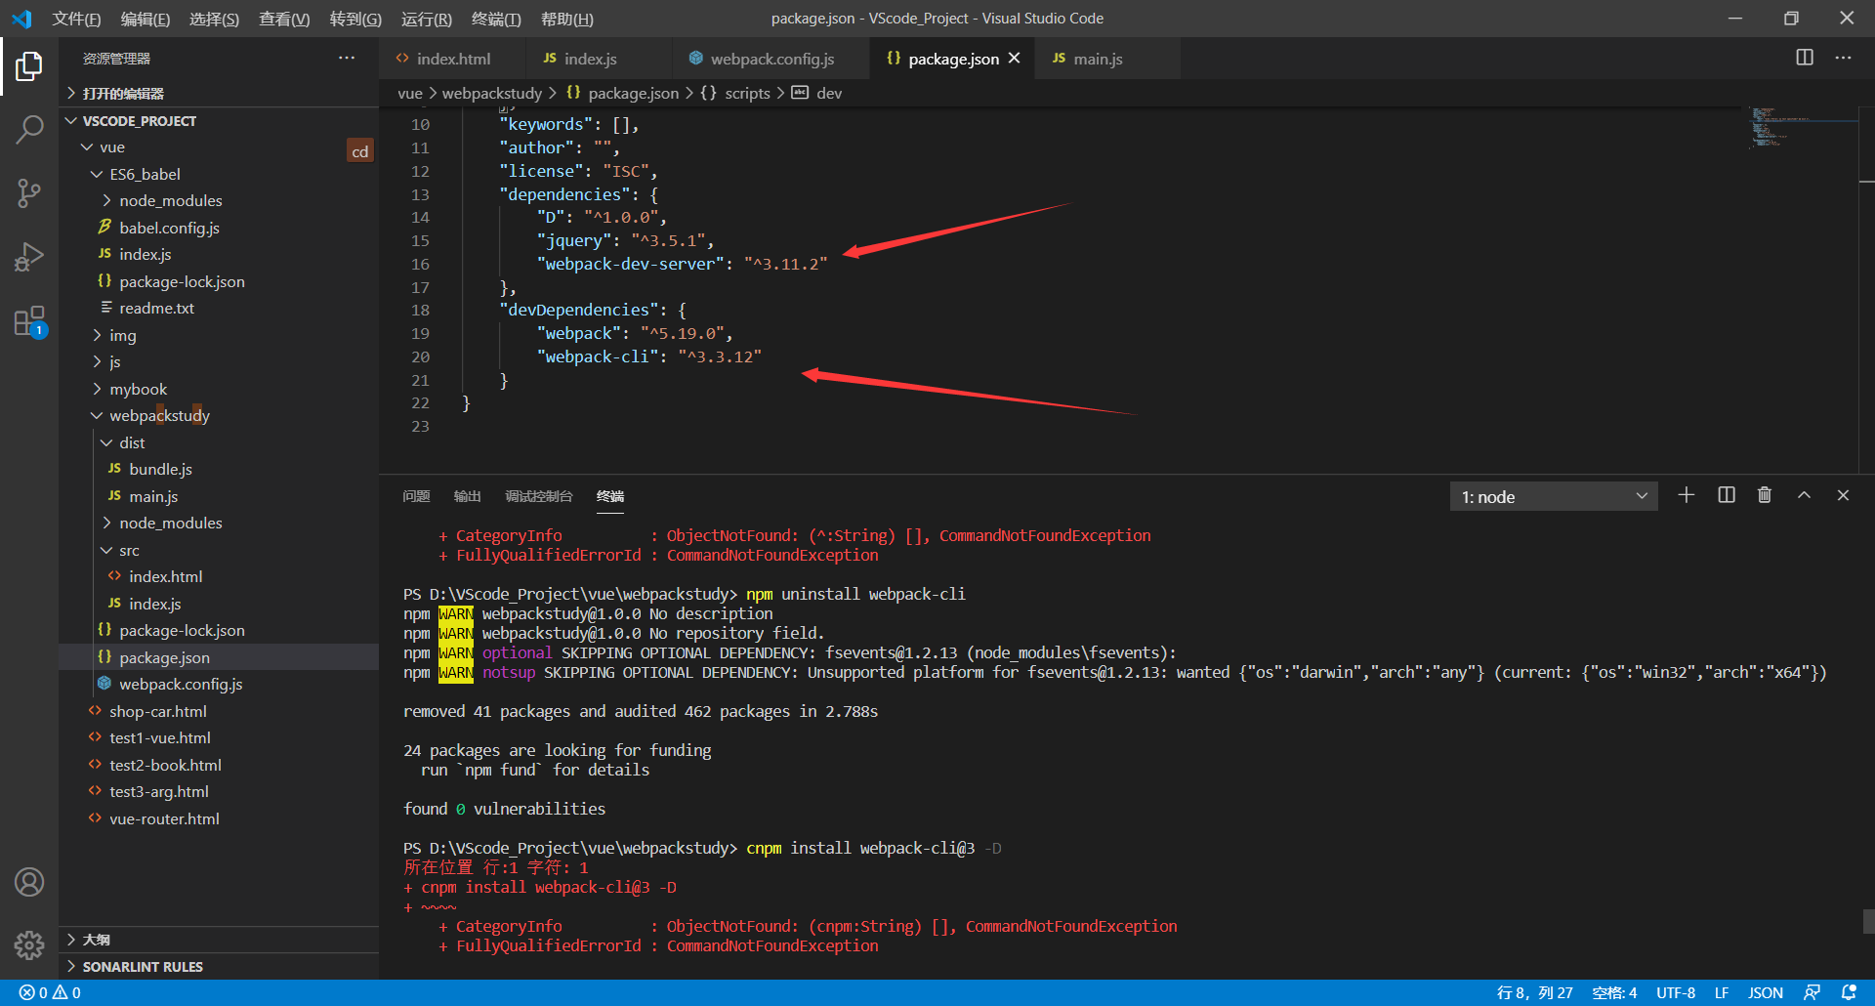This screenshot has width=1875, height=1006.
Task: Open the Search view in activity bar
Action: pyautogui.click(x=29, y=129)
